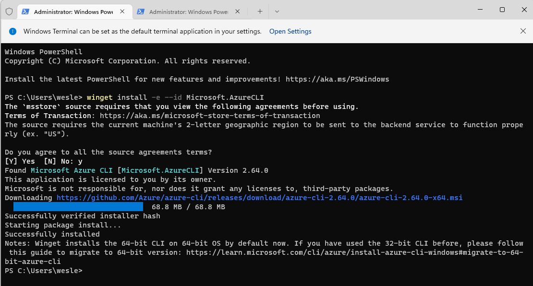Minimize the Windows Terminal window
Image resolution: width=533 pixels, height=286 pixels.
[x=480, y=10]
